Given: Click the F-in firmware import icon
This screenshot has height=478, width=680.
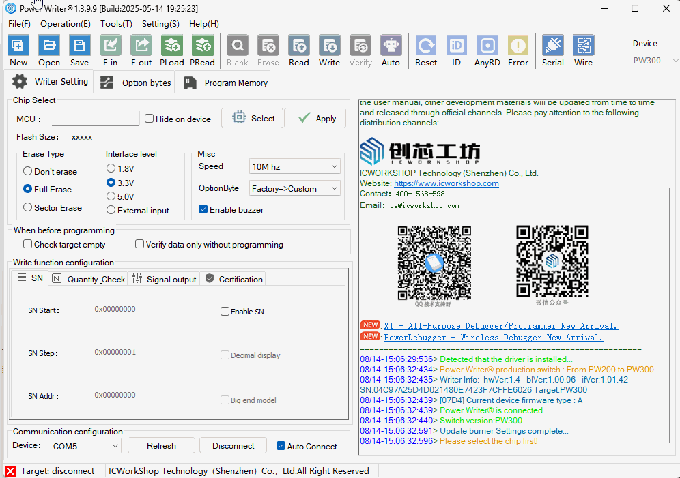Looking at the screenshot, I should pos(110,46).
